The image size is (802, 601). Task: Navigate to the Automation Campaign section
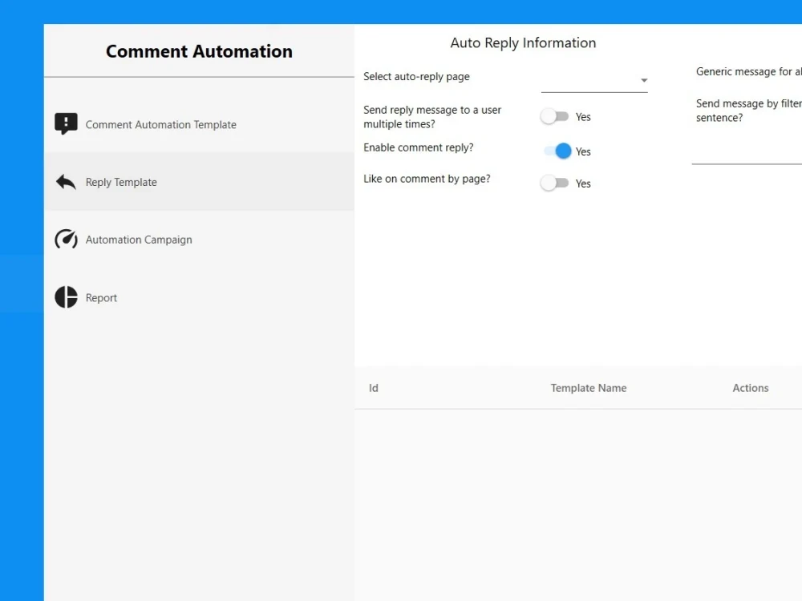pyautogui.click(x=138, y=239)
